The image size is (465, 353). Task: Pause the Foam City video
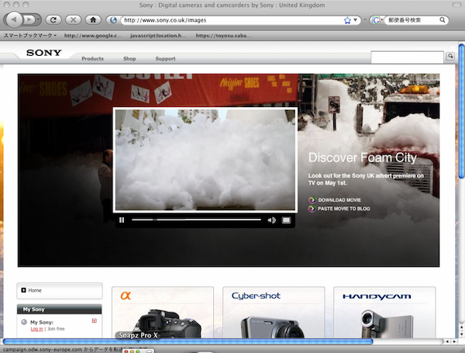pyautogui.click(x=122, y=220)
